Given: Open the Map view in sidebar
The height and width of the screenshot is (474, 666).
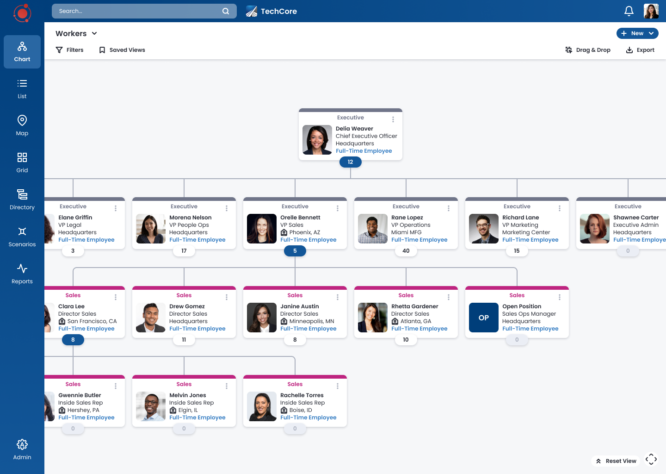Looking at the screenshot, I should coord(22,125).
